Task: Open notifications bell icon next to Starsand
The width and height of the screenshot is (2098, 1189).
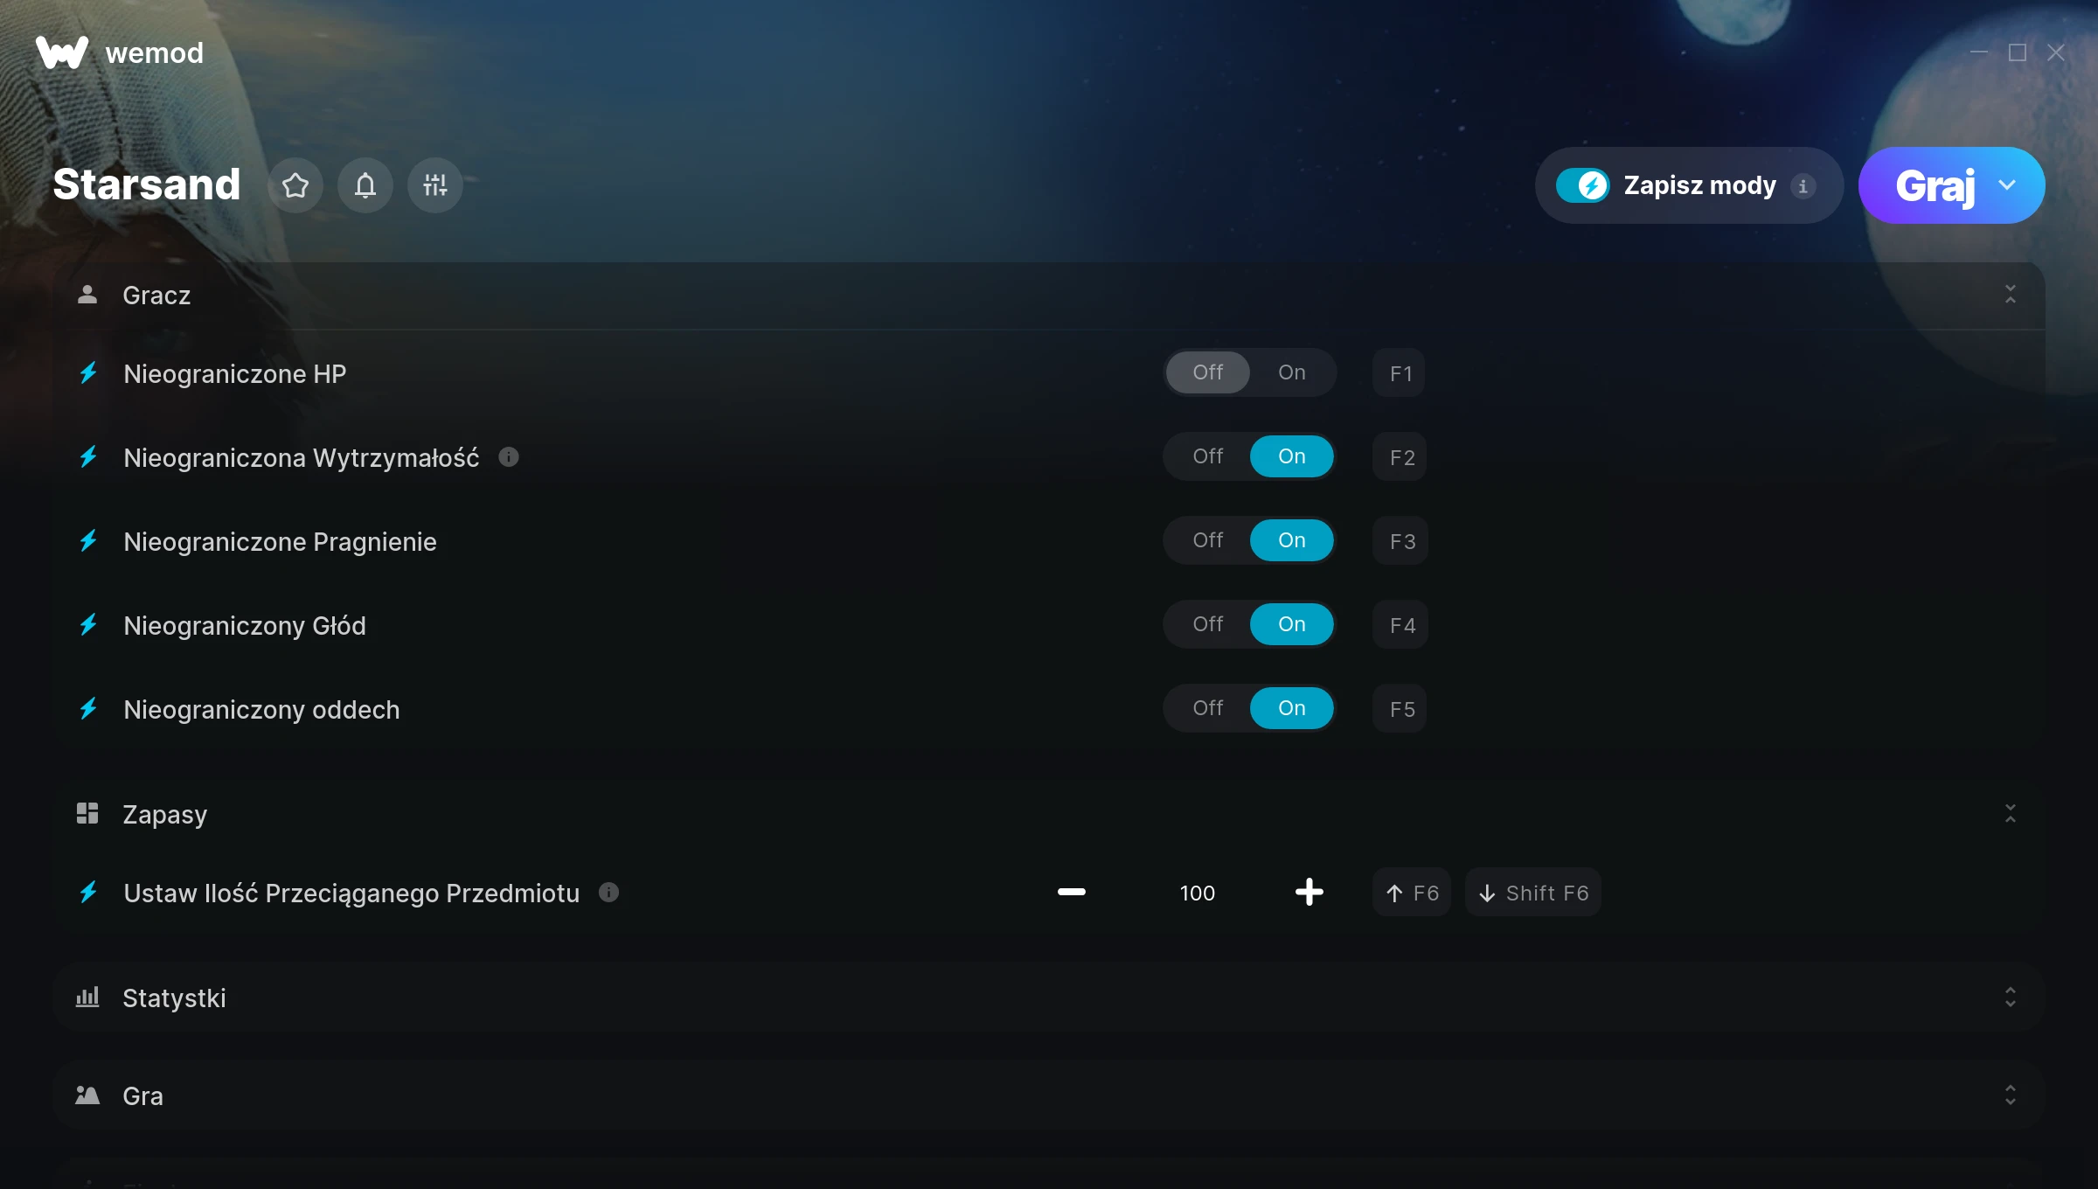Action: pos(365,185)
